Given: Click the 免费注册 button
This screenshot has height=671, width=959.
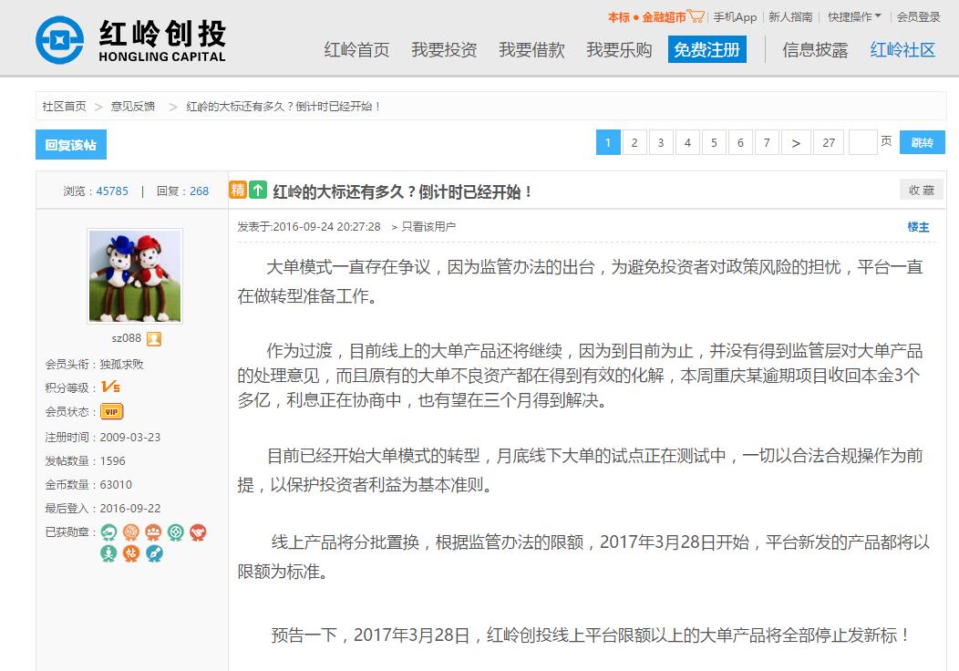Looking at the screenshot, I should click(x=707, y=49).
